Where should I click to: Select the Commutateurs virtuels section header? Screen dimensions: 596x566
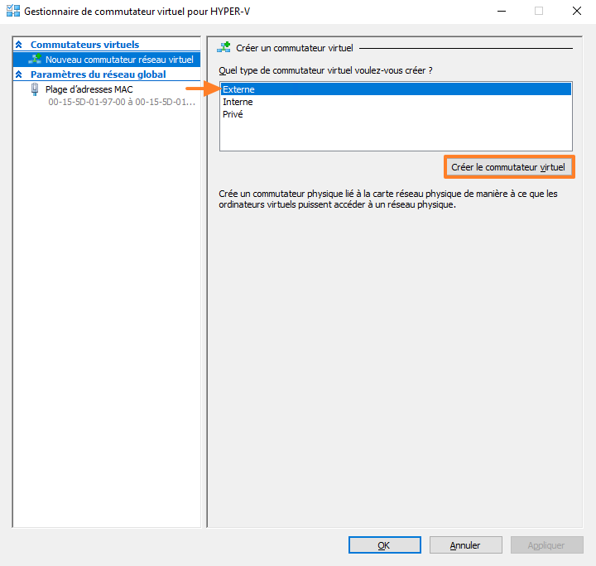coord(84,45)
